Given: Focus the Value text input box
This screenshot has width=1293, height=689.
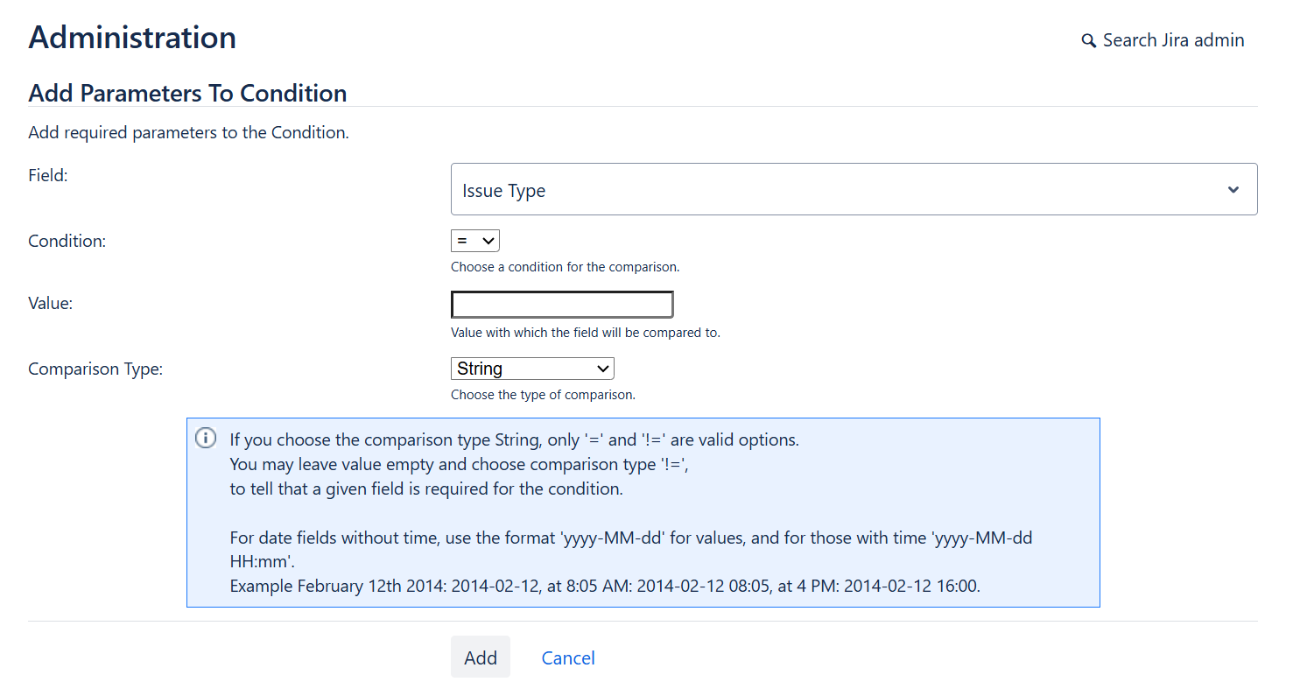Looking at the screenshot, I should [x=562, y=305].
